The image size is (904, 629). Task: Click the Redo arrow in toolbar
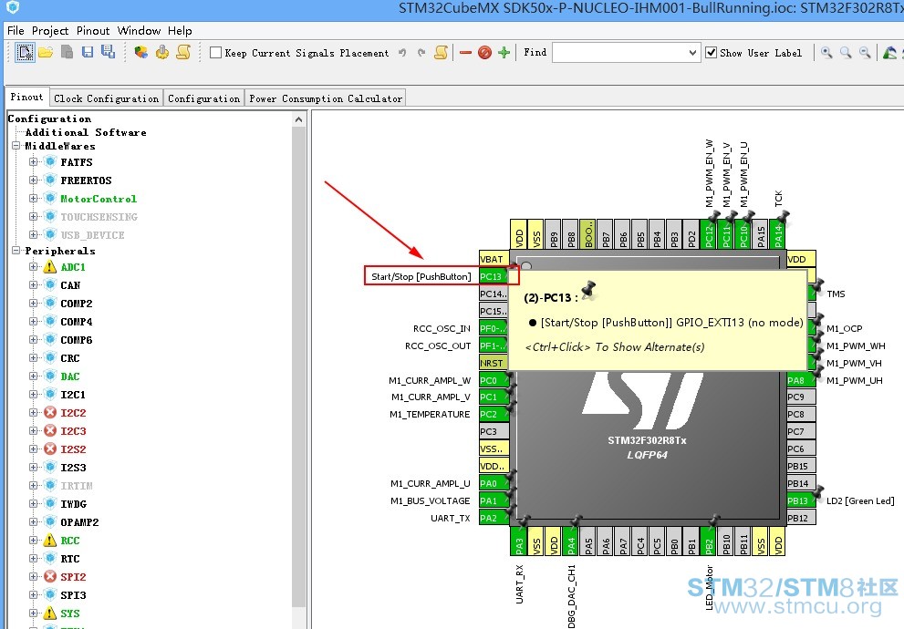point(421,53)
